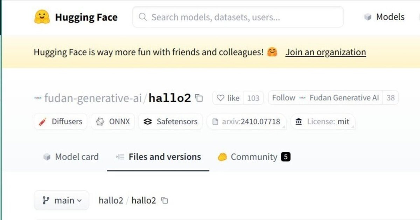420x220 pixels.
Task: Open the arxiv:2410.07718 paper link
Action: [x=246, y=122]
